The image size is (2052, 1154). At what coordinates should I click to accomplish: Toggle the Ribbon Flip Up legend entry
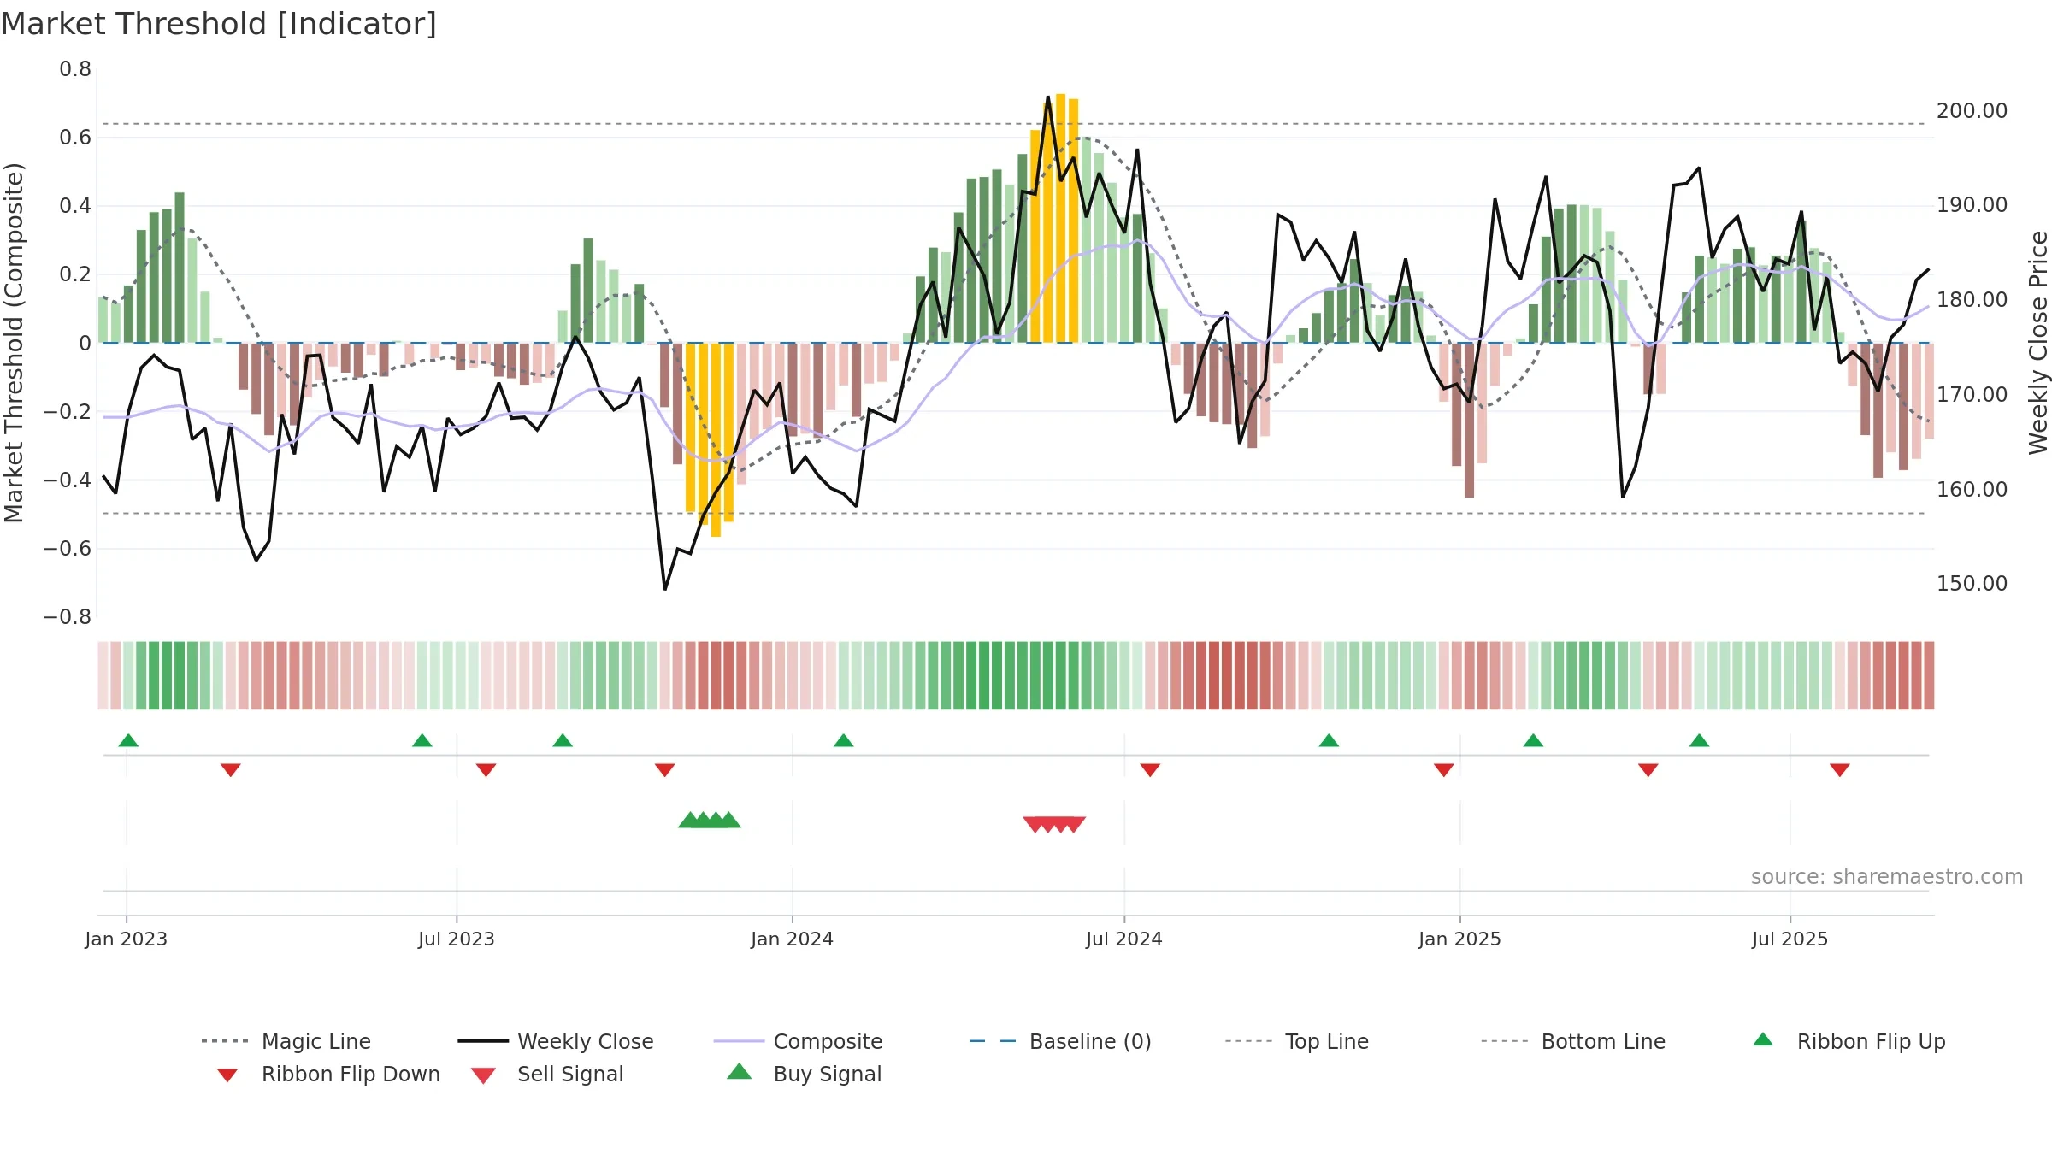pos(1849,1041)
